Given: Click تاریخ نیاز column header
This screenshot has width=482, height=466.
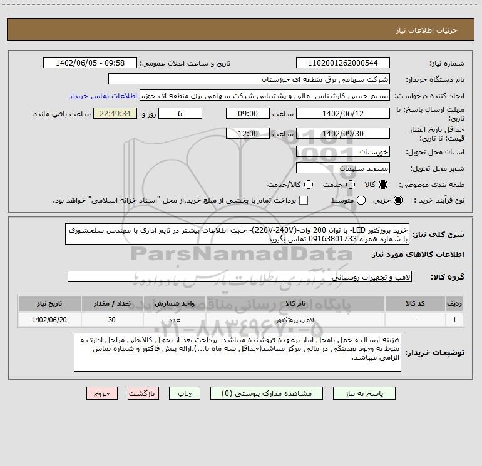Looking at the screenshot, I should [49, 303].
